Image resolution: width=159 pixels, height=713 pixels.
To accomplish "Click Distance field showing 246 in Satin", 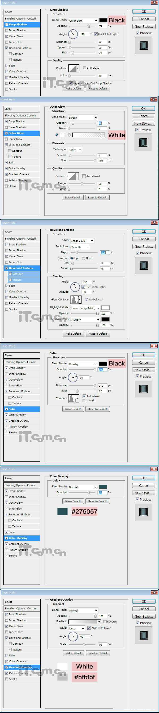I will click(x=102, y=385).
